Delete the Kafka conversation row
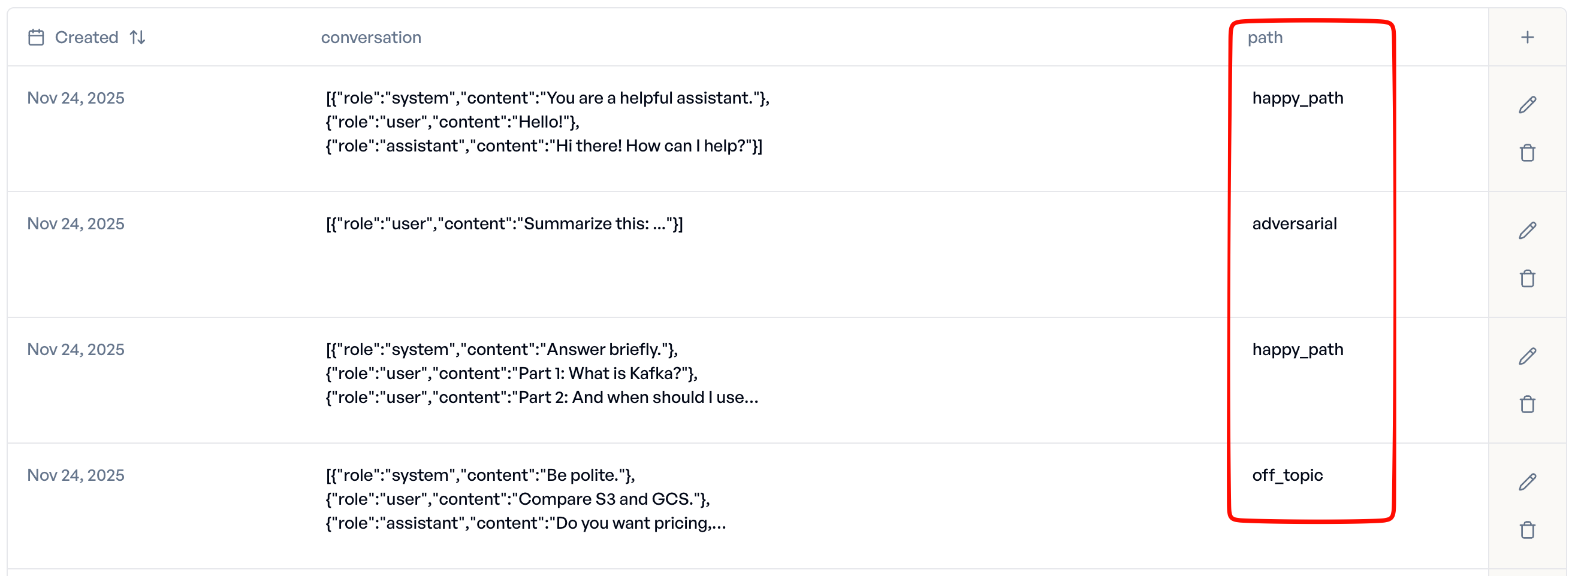This screenshot has width=1575, height=576. click(x=1526, y=404)
